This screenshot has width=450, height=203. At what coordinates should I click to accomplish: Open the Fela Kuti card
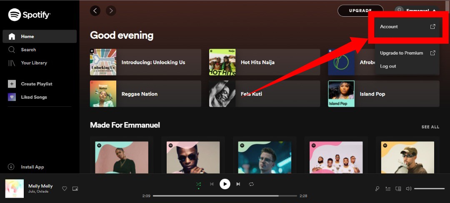(265, 94)
